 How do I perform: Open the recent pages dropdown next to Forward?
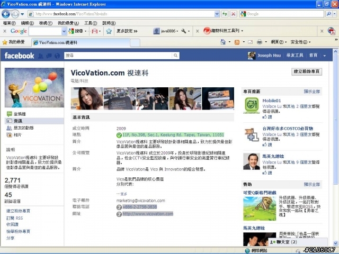22,14
